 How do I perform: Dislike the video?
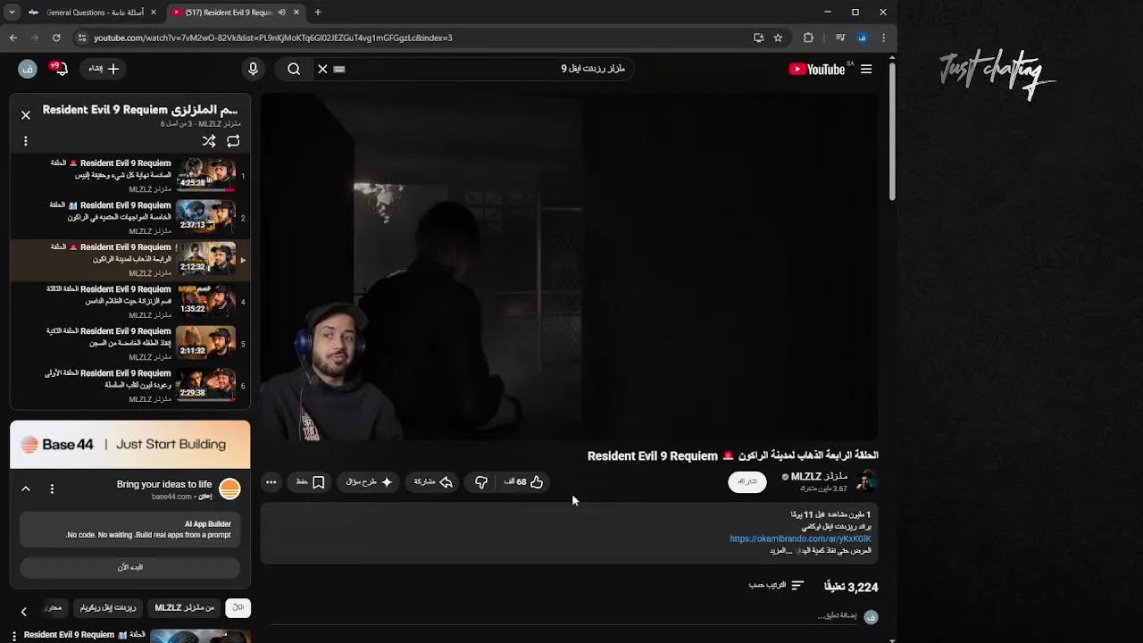pyautogui.click(x=481, y=482)
